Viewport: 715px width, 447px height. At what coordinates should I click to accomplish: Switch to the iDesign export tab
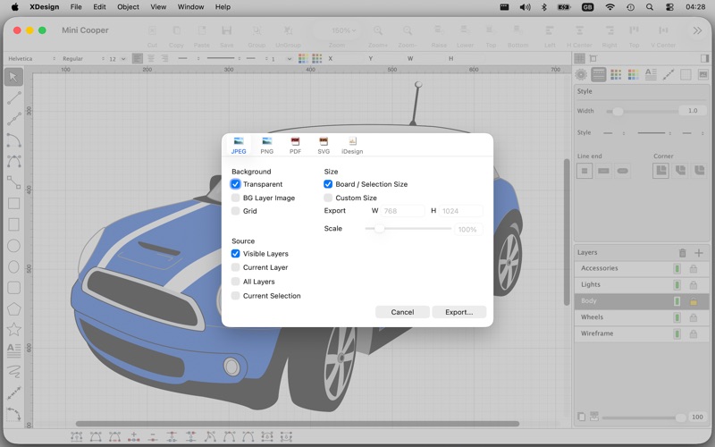click(352, 146)
